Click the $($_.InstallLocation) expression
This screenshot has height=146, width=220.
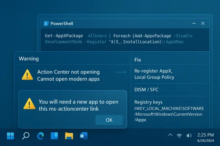click(x=136, y=42)
